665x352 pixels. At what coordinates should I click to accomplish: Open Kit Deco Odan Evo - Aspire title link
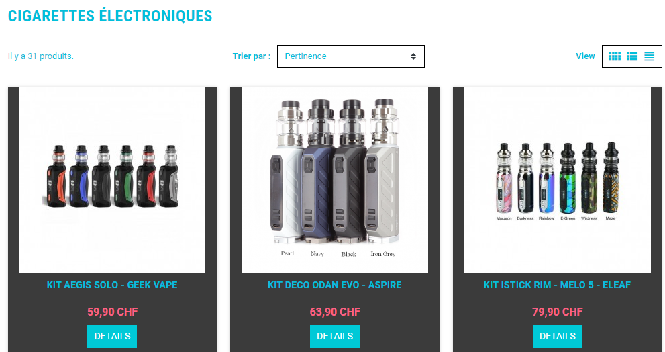click(x=335, y=285)
